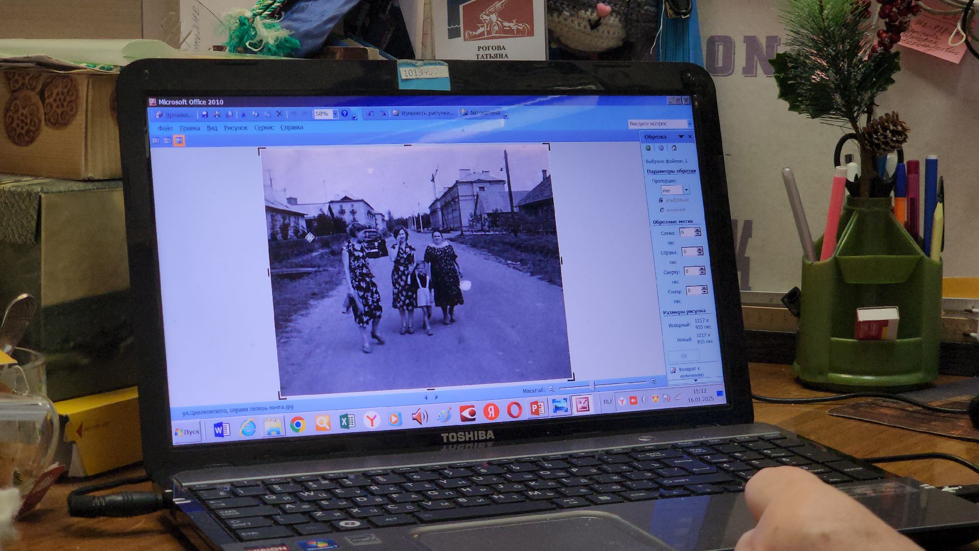Switch to Single Picture view icon
The height and width of the screenshot is (551, 979).
(179, 140)
